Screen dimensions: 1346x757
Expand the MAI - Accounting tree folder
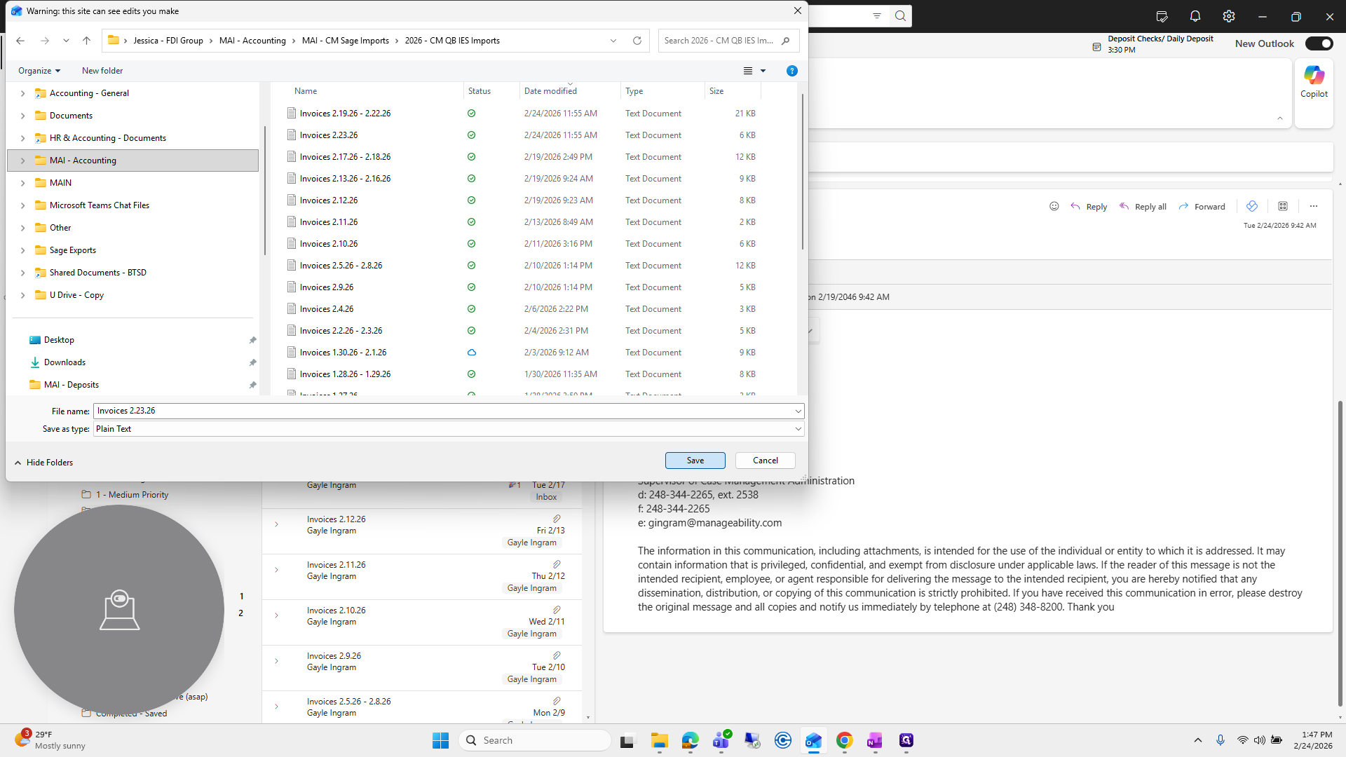tap(22, 161)
